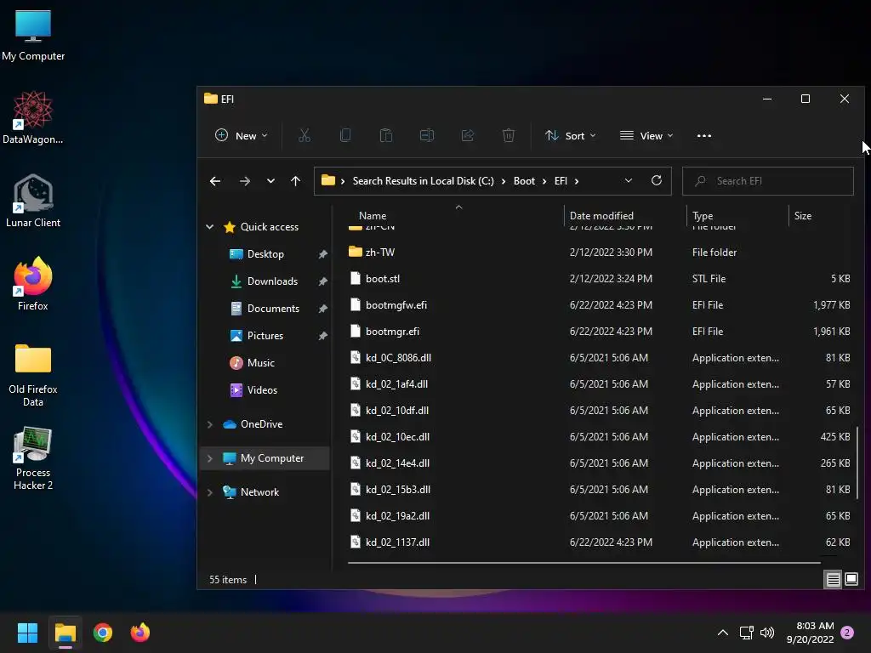Click the horizontal scrollbar of file list
The width and height of the screenshot is (871, 653).
(x=584, y=563)
